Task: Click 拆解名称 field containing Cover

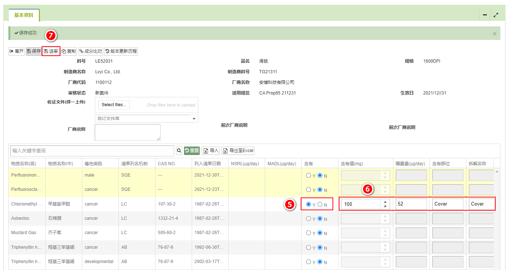Action: (482, 204)
